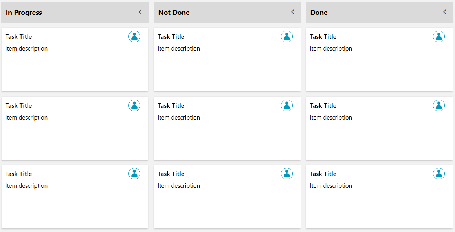Viewport: 455px width, 232px height.
Task: Select the person icon on third In Progress task
Action: [134, 173]
